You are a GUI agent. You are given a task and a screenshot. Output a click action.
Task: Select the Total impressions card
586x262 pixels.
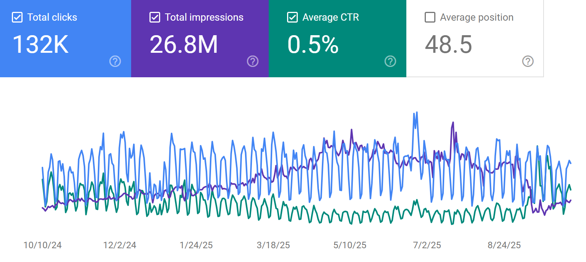click(x=200, y=38)
